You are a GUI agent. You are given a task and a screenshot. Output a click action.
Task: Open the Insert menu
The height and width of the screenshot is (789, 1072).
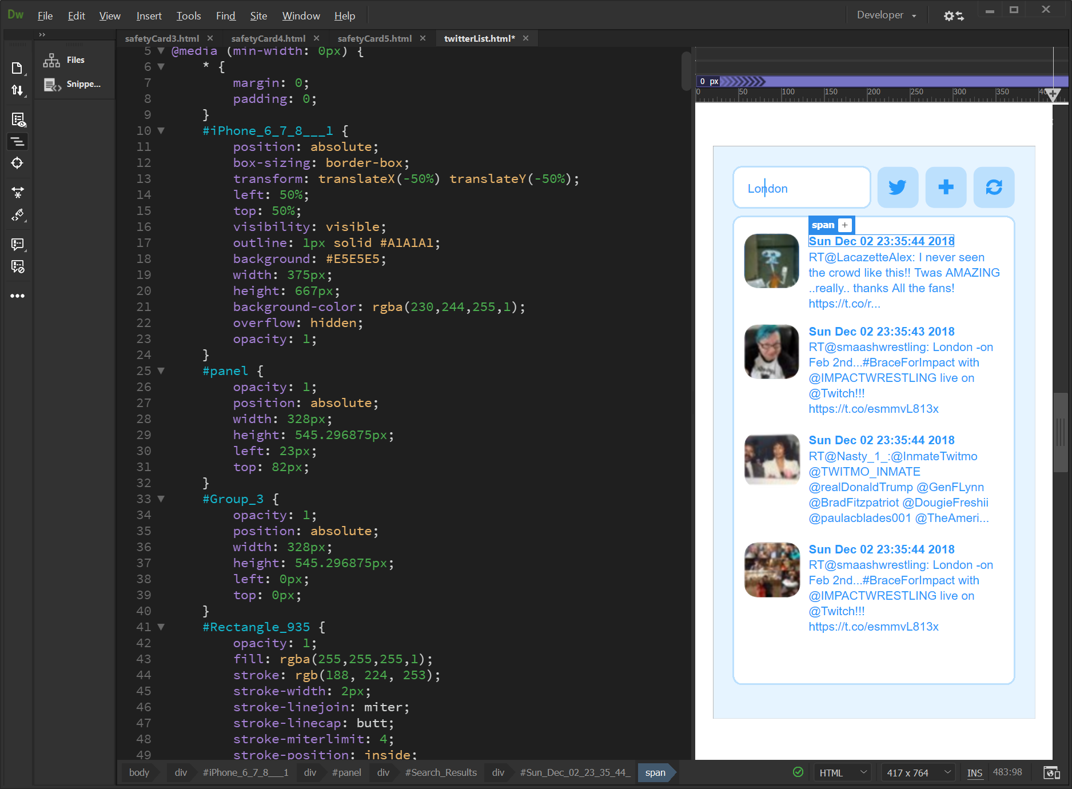[149, 16]
